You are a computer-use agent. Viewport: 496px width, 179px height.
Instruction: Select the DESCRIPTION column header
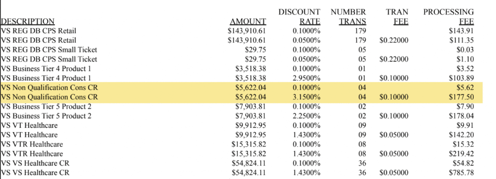click(x=28, y=21)
